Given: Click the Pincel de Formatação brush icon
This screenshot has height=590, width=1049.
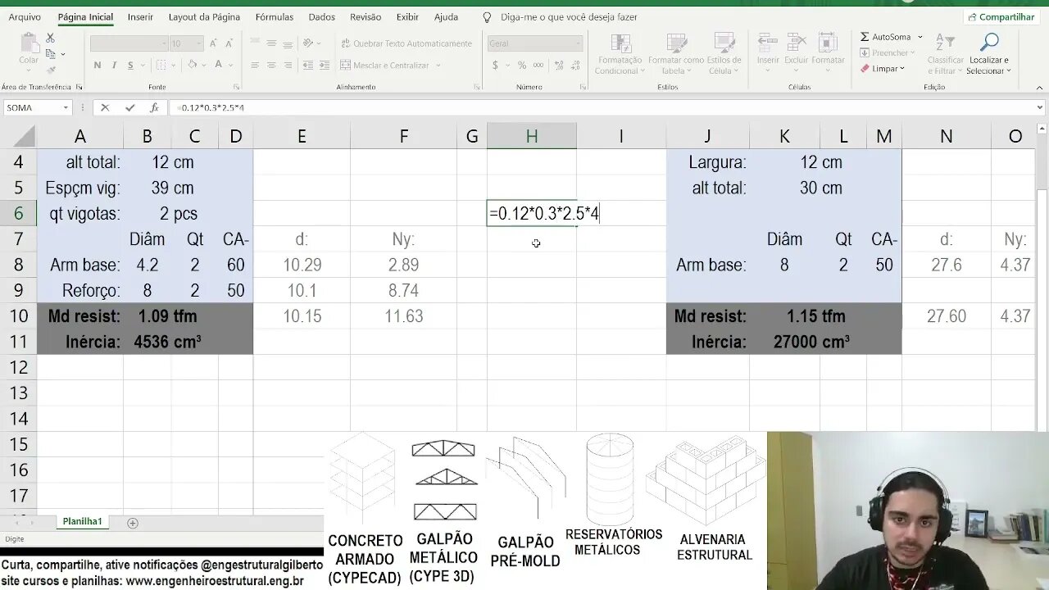Looking at the screenshot, I should [x=50, y=69].
